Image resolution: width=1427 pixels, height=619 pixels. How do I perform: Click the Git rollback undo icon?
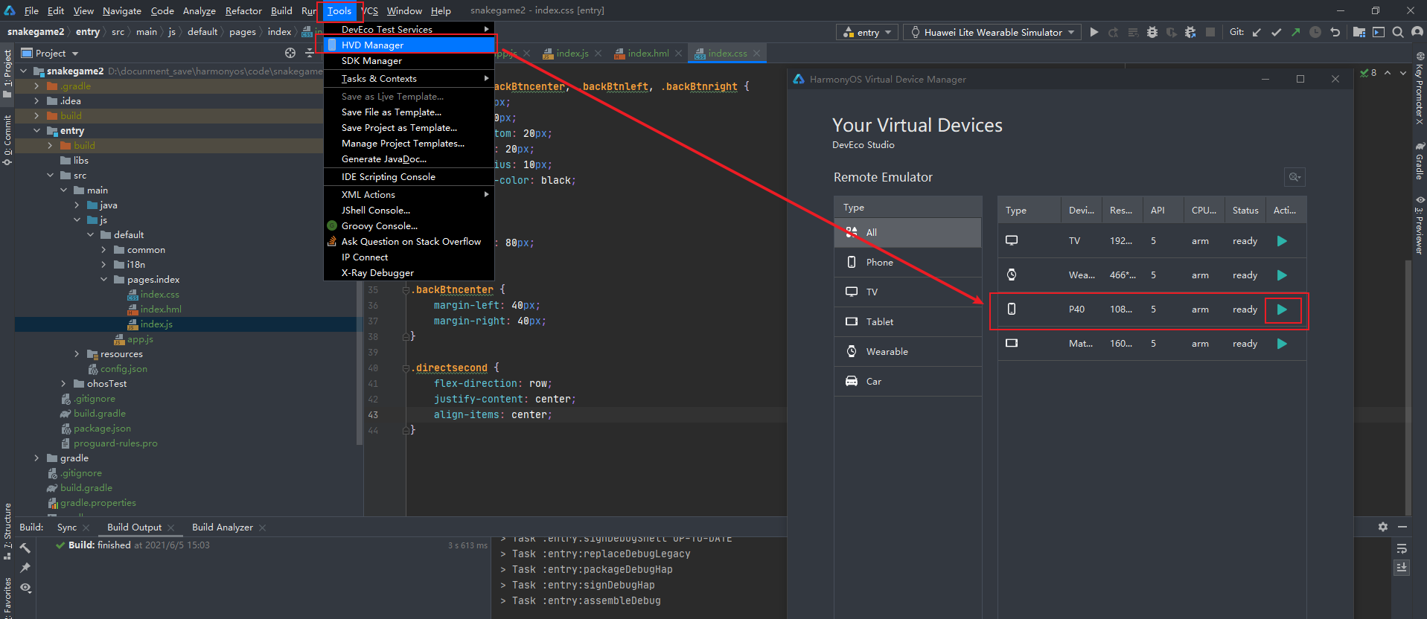tap(1335, 32)
